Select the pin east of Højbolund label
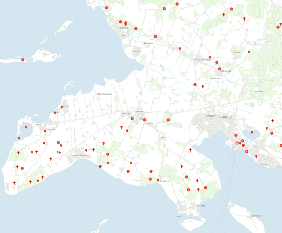The height and width of the screenshot is (233, 282). tap(249, 52)
